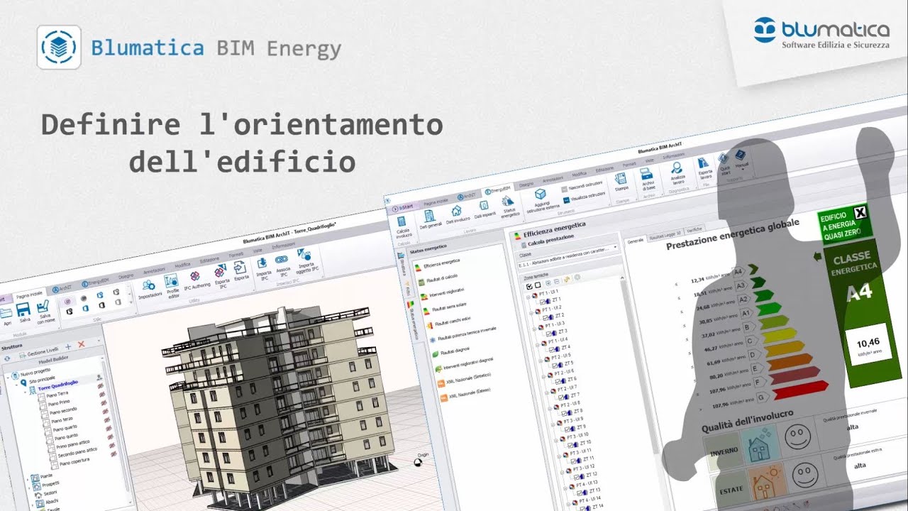
Task: Toggle ZT 7 checkbox in zone tree
Action: point(562,397)
